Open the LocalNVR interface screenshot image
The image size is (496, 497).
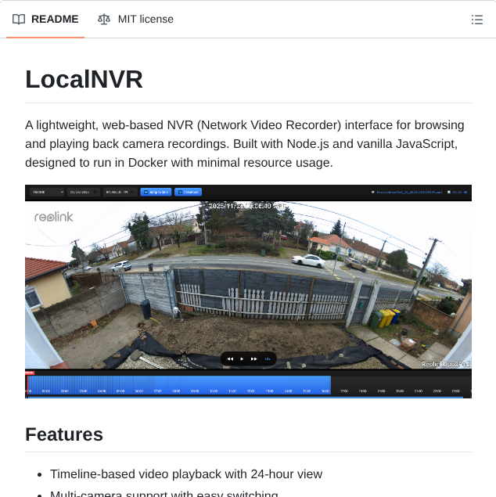[248, 291]
